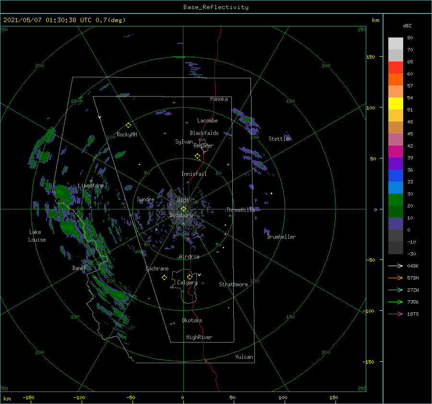Click the Lacombe city label
The width and height of the screenshot is (432, 404).
click(207, 121)
